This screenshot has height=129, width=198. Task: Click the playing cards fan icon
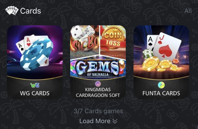[x=12, y=11]
